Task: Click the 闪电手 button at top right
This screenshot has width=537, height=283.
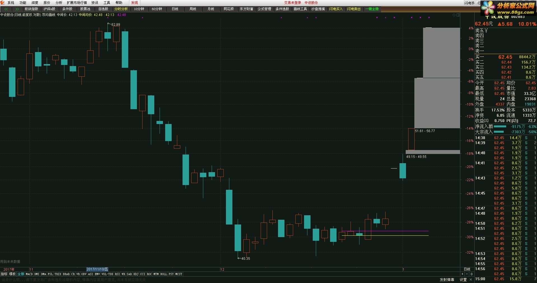Action: [469, 3]
